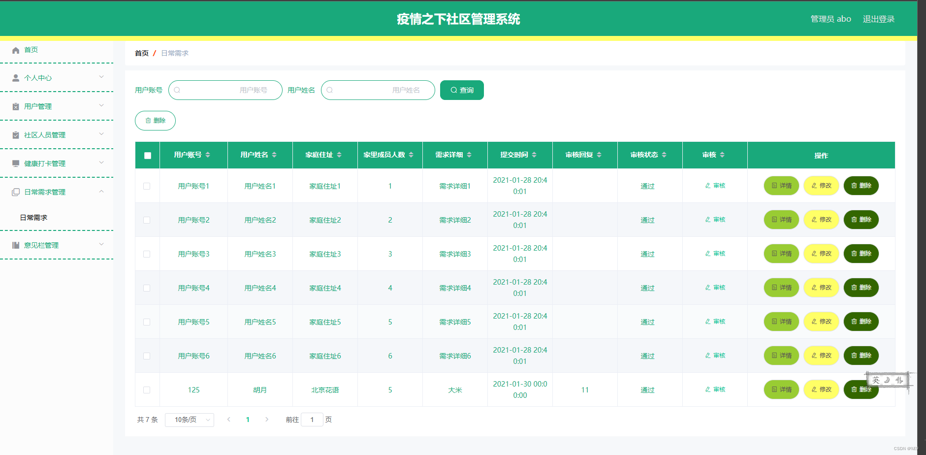Viewport: 926px width, 455px height.
Task: Expand the 用户管理 menu chevron
Action: [101, 105]
